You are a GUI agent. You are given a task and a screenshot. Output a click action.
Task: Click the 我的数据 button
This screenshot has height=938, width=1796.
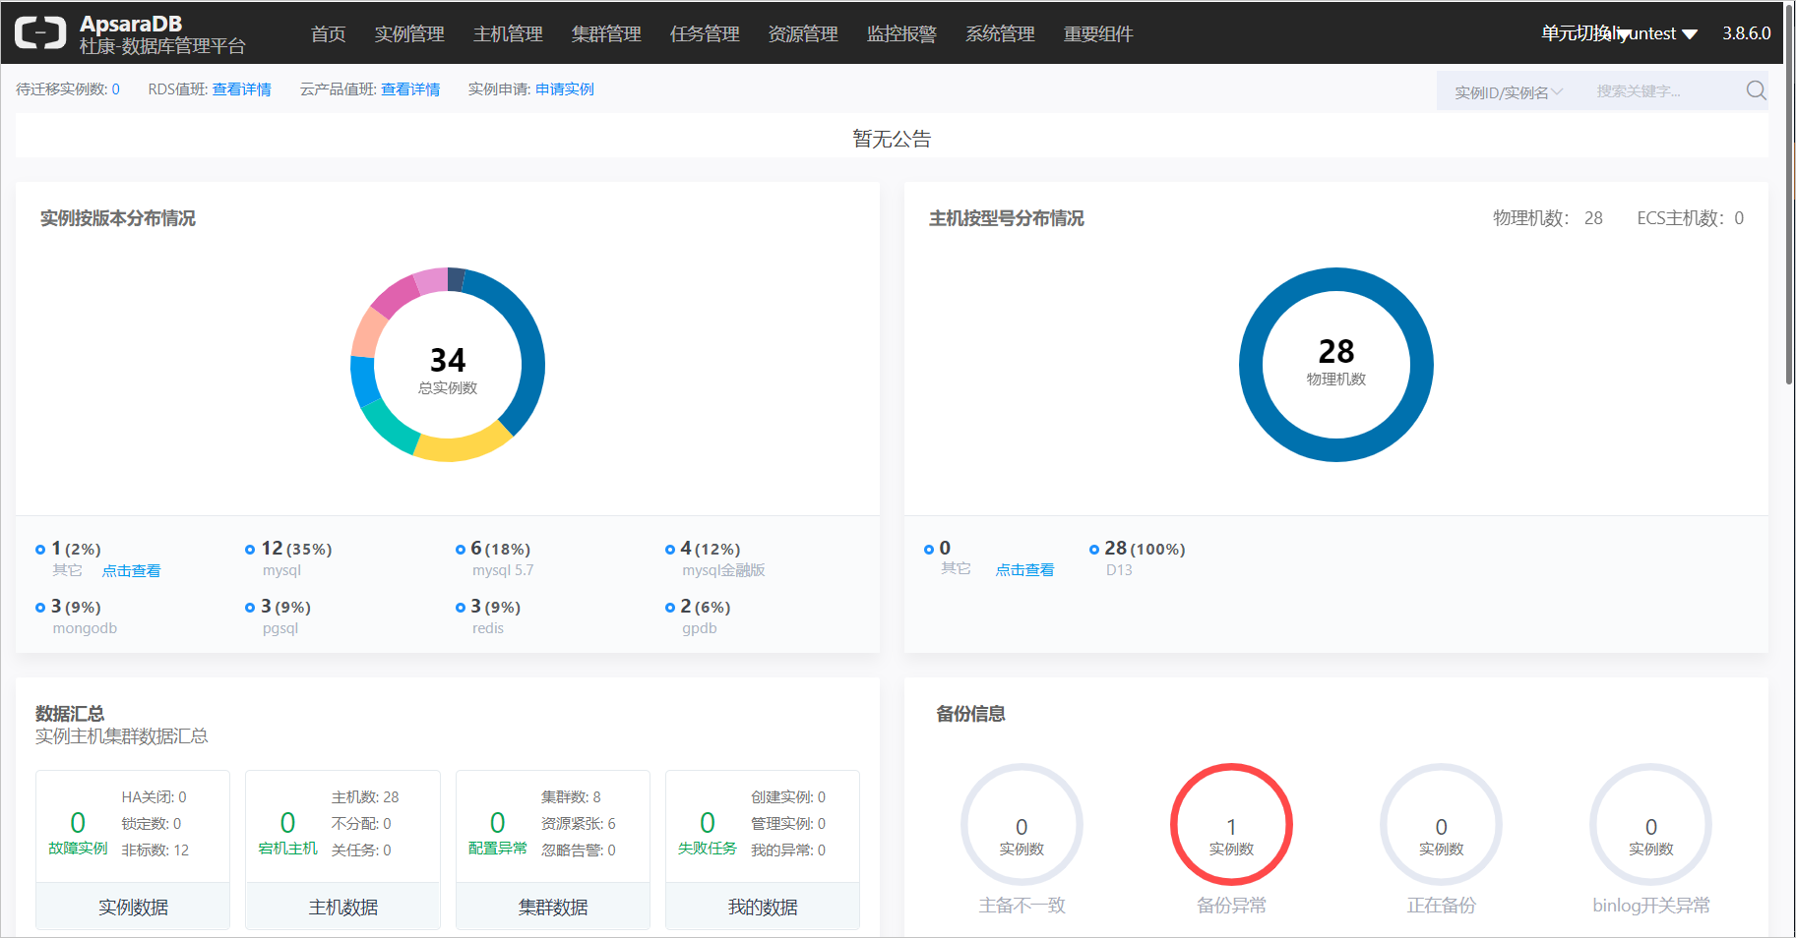tap(763, 907)
